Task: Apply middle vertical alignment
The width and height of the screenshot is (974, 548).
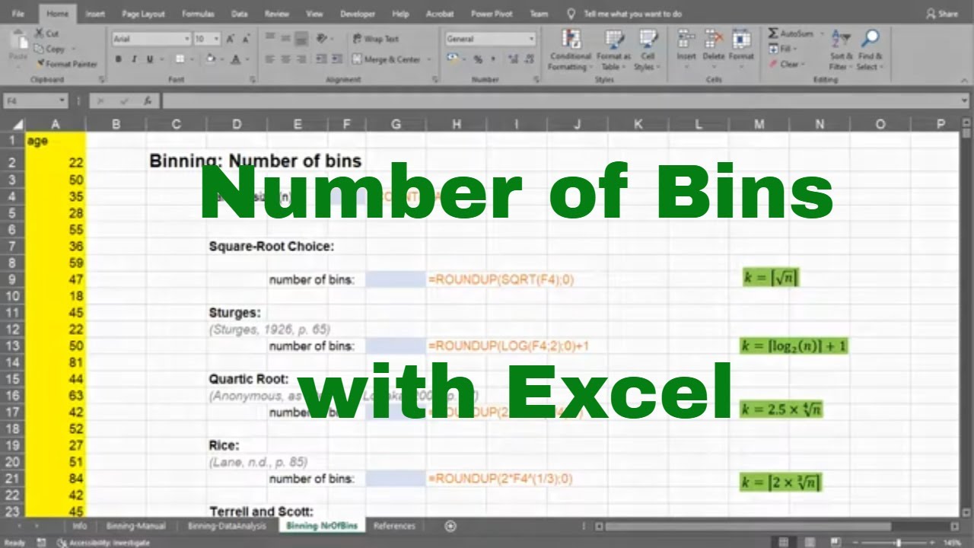Action: 285,38
